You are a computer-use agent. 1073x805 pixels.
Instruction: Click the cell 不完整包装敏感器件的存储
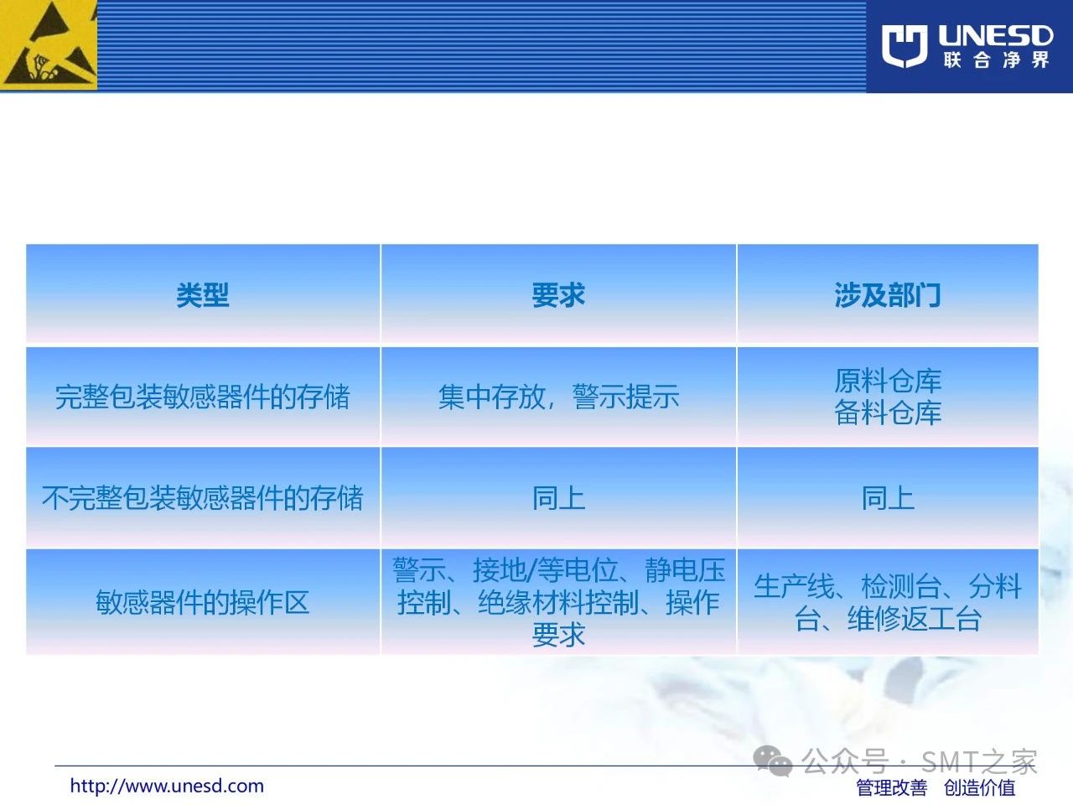[203, 497]
